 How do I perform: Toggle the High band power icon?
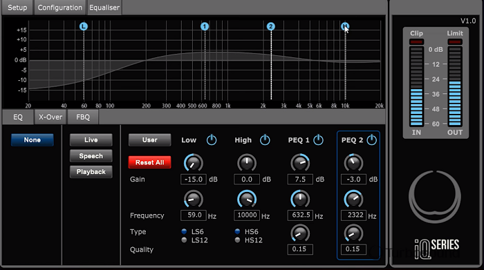point(265,140)
